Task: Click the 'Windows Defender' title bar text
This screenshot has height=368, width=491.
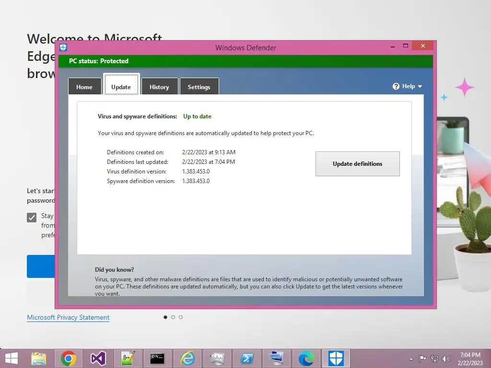Action: (x=246, y=48)
